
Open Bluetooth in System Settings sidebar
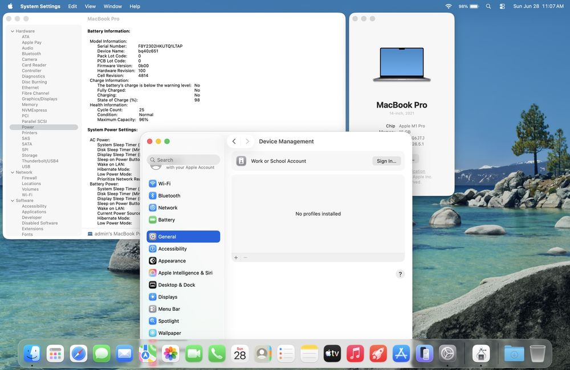tap(183, 196)
